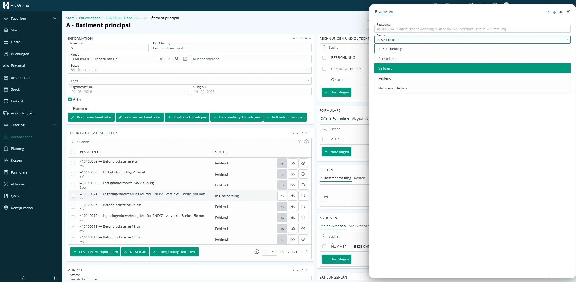The width and height of the screenshot is (576, 282).
Task: Open the page size 20 dropdown
Action: coord(269,252)
